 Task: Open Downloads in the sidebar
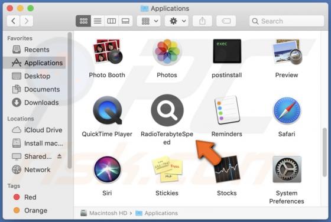(35, 103)
